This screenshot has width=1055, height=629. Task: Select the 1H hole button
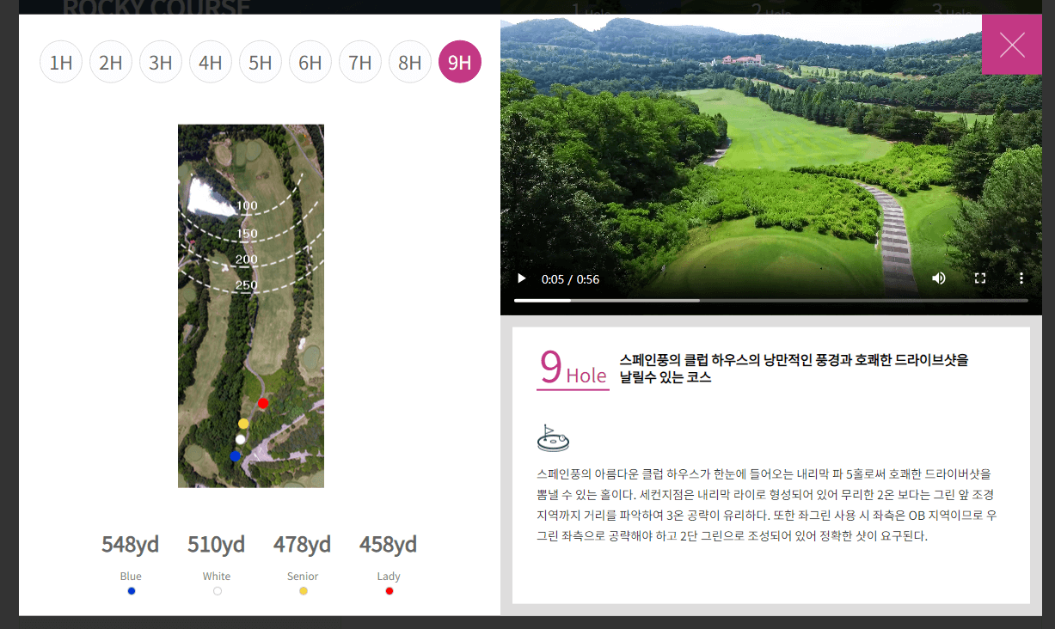(60, 61)
